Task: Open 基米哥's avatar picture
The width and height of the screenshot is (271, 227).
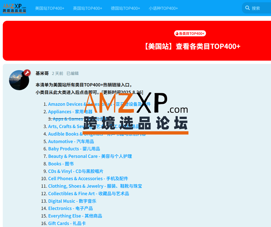Action: point(19,80)
